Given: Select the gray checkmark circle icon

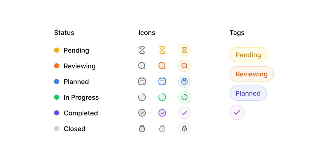Looking at the screenshot, I should [142, 113].
